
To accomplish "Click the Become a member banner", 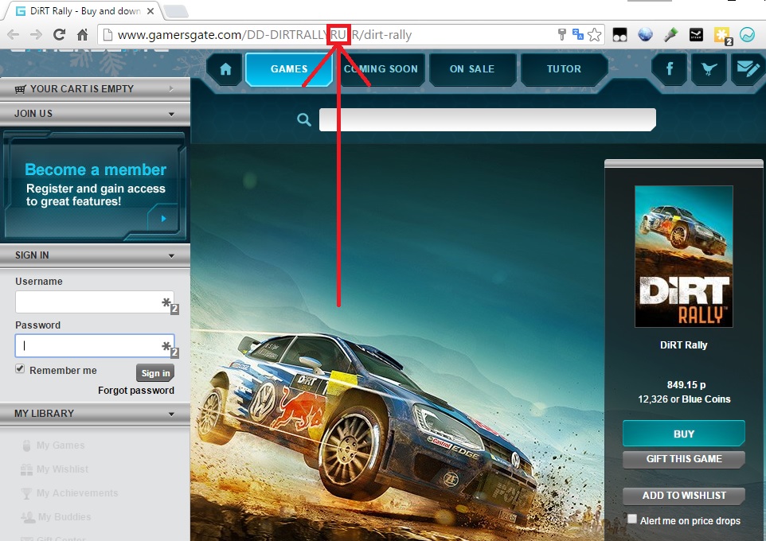I will 95,185.
